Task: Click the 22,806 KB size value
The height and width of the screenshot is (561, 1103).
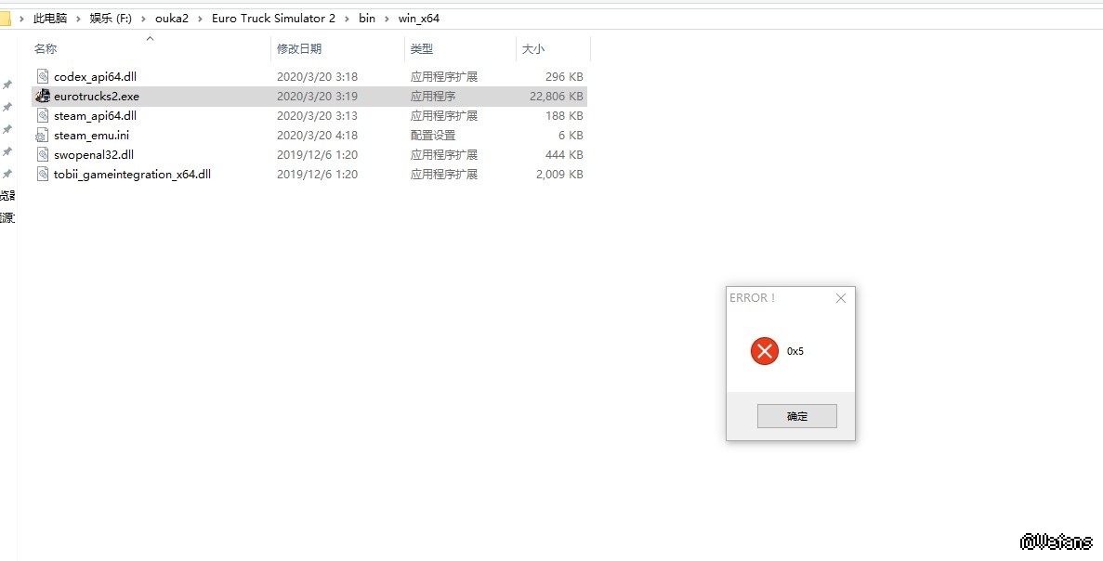Action: click(557, 97)
